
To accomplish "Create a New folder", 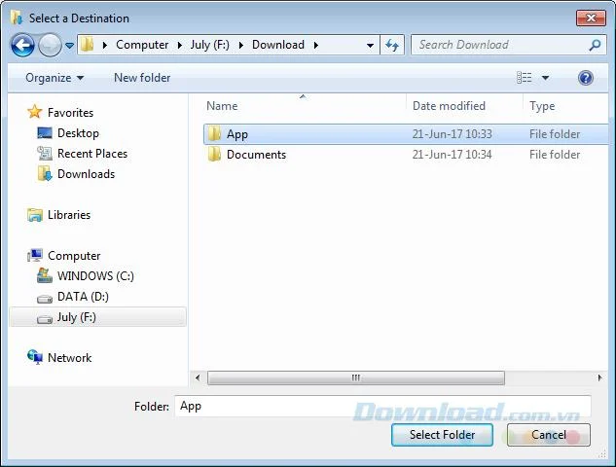I will coord(142,78).
